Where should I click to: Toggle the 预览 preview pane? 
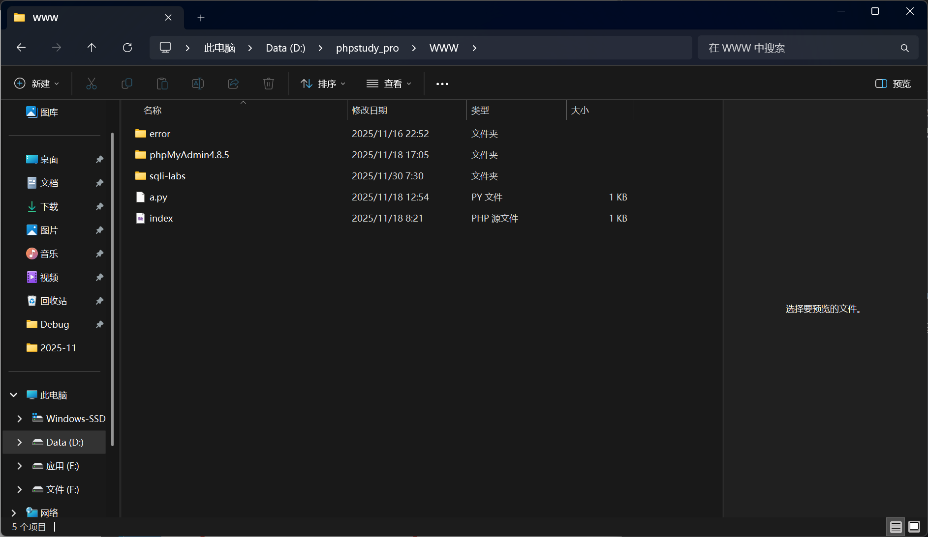893,84
